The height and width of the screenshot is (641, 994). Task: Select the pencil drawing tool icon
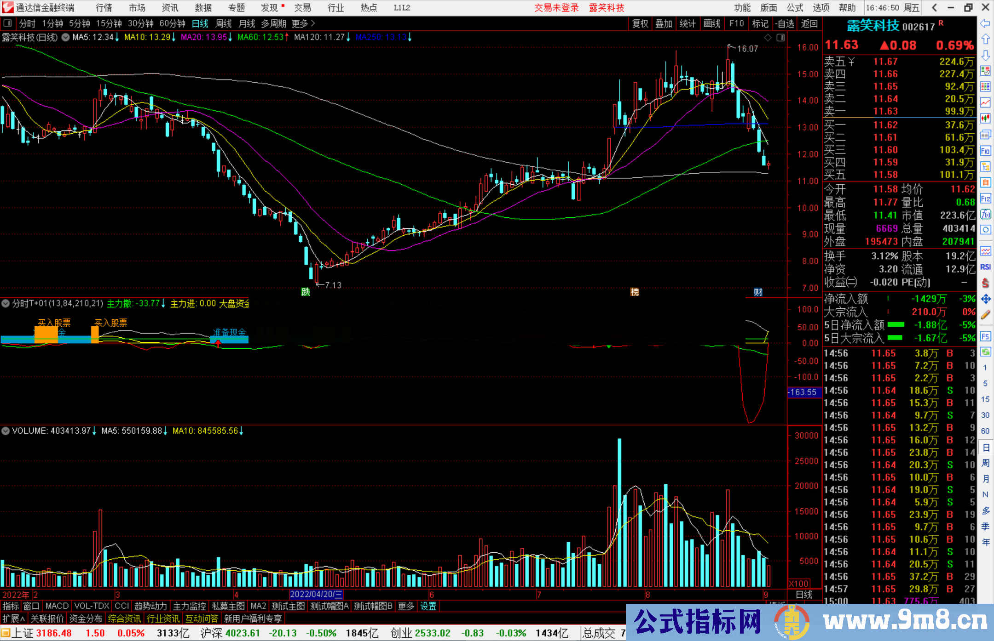985,315
